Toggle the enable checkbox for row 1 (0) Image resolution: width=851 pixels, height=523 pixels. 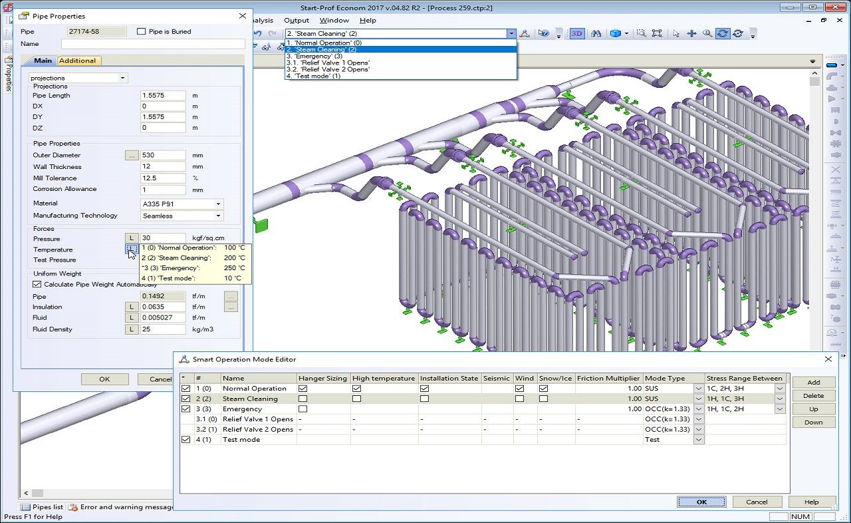click(x=185, y=389)
